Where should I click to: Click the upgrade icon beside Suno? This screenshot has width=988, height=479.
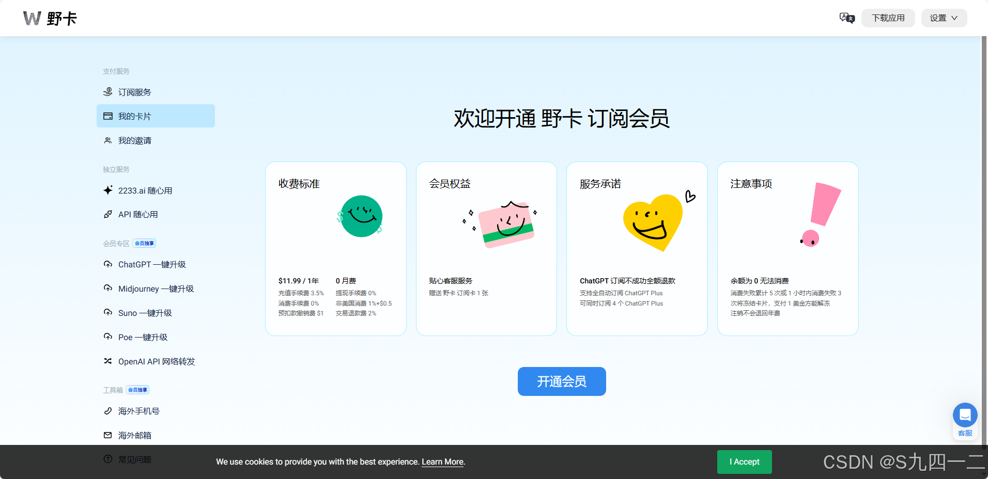coord(107,312)
